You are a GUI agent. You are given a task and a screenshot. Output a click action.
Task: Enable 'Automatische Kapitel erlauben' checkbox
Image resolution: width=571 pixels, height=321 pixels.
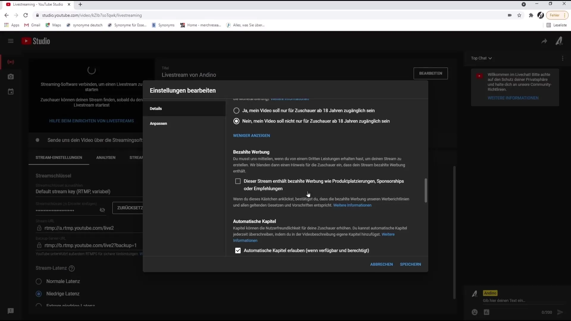[x=238, y=251]
